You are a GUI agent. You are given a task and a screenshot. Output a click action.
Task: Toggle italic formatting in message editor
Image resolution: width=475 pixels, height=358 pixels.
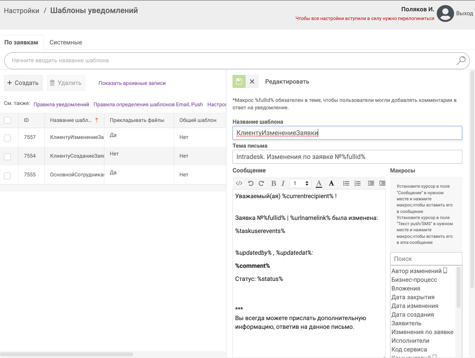tap(283, 183)
